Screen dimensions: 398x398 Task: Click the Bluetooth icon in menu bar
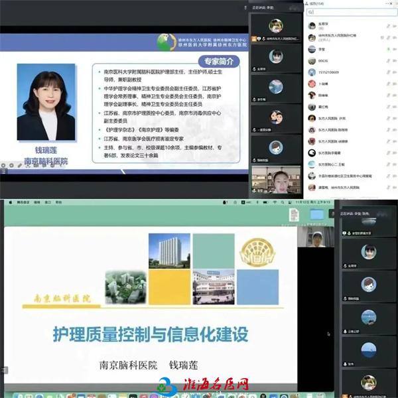257,202
